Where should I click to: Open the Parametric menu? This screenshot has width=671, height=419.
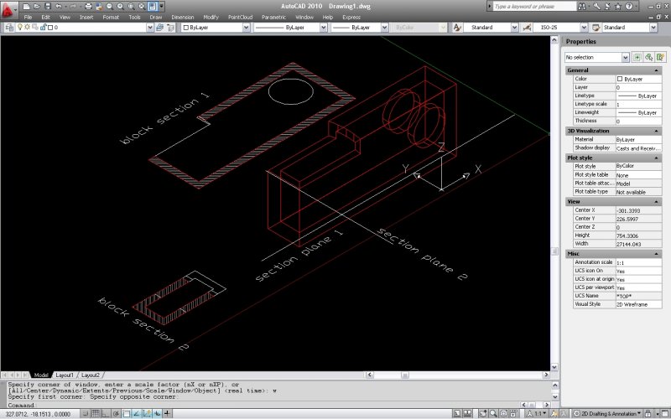click(x=274, y=17)
